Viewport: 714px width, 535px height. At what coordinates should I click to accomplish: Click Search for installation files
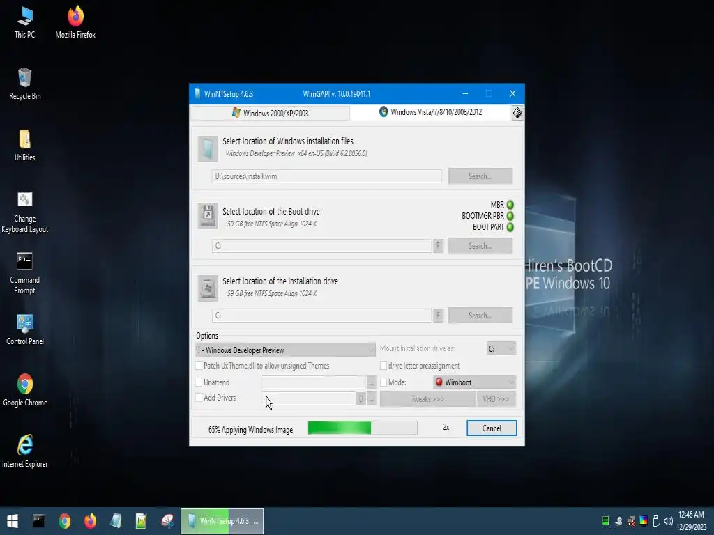[480, 176]
